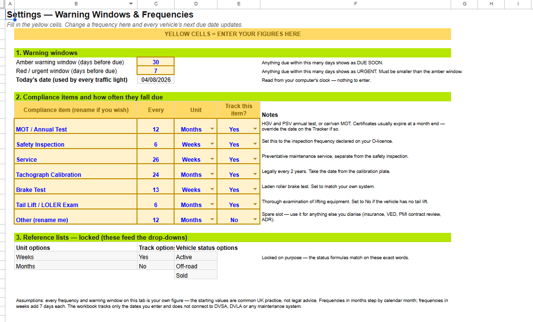Select the 'Yes' track option cell in reference lists
The image size is (533, 322).
point(156,257)
